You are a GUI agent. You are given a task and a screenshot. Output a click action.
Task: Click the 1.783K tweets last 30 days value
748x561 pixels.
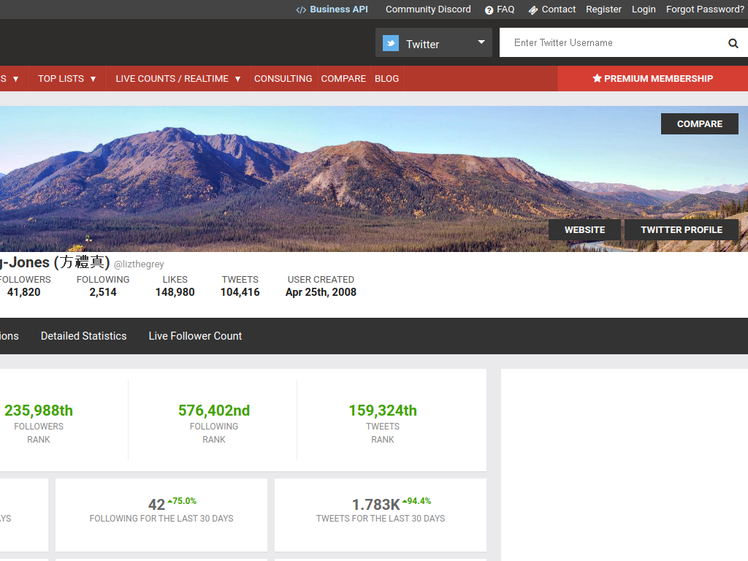[376, 504]
